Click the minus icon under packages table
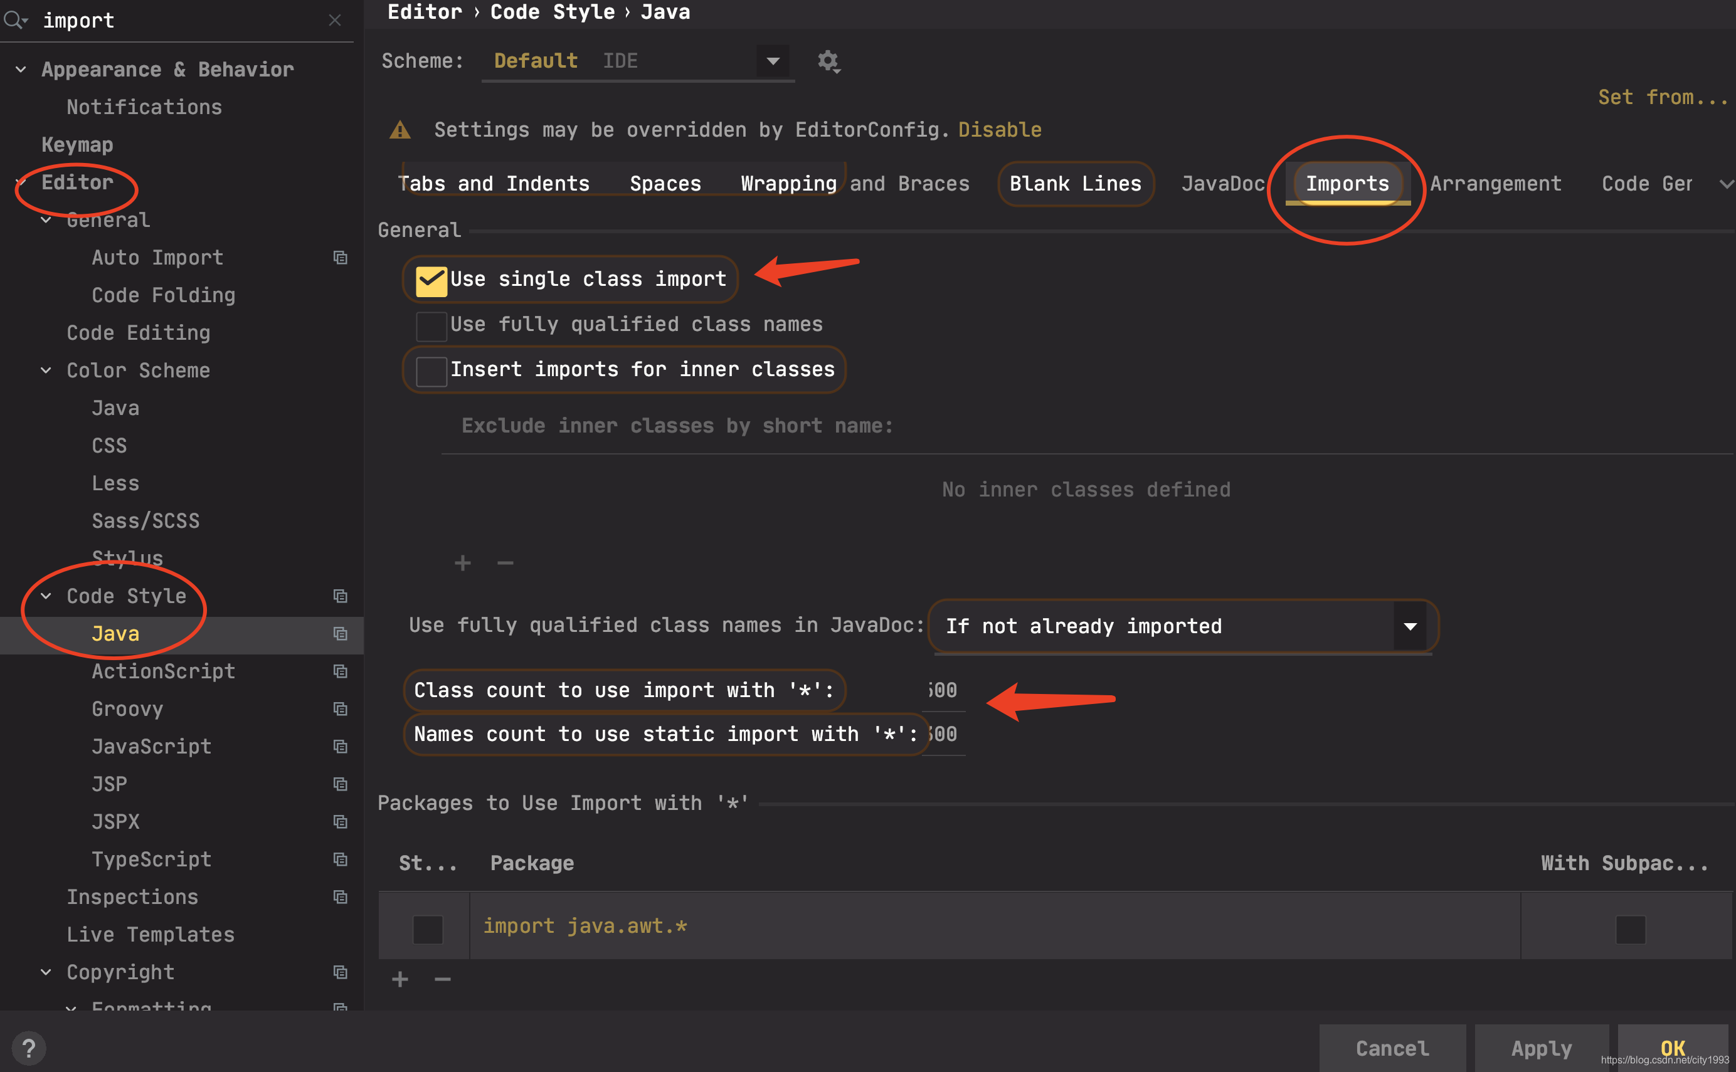 pos(443,979)
